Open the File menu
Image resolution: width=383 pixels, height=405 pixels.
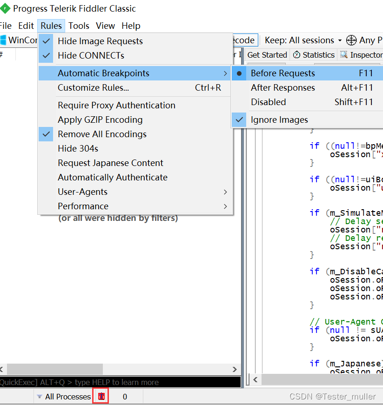pos(6,26)
